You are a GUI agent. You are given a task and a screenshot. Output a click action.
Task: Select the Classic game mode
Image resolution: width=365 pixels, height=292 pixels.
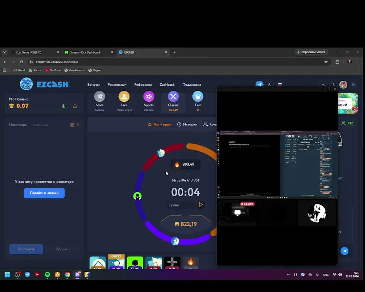173,101
